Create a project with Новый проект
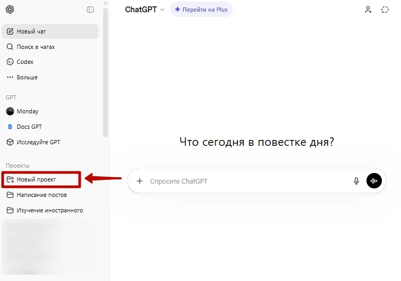 [41, 179]
